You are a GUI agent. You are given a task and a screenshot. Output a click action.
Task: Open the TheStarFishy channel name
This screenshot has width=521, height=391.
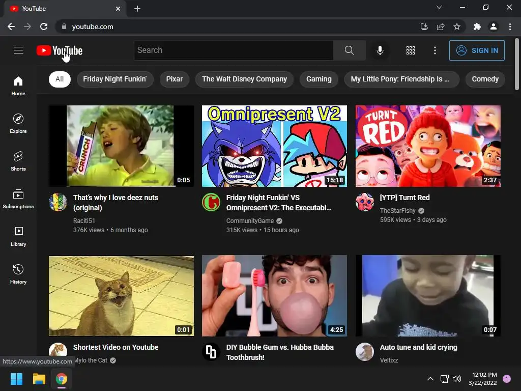[x=397, y=210]
